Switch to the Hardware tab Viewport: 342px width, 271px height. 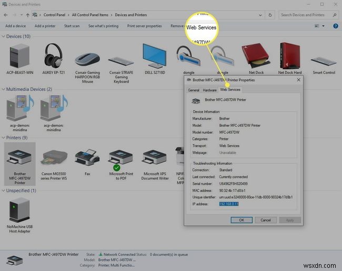(x=209, y=90)
